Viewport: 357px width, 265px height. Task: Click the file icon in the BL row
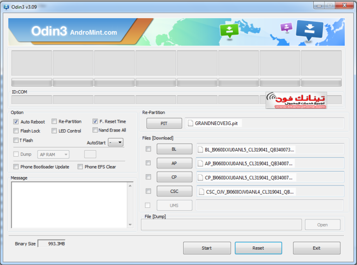[x=200, y=150]
